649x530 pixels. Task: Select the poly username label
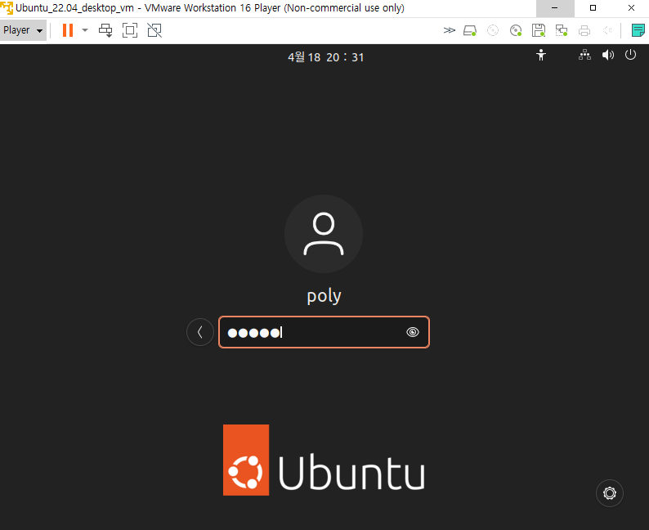[x=324, y=296]
